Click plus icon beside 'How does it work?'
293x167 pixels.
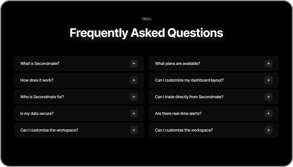(x=134, y=80)
